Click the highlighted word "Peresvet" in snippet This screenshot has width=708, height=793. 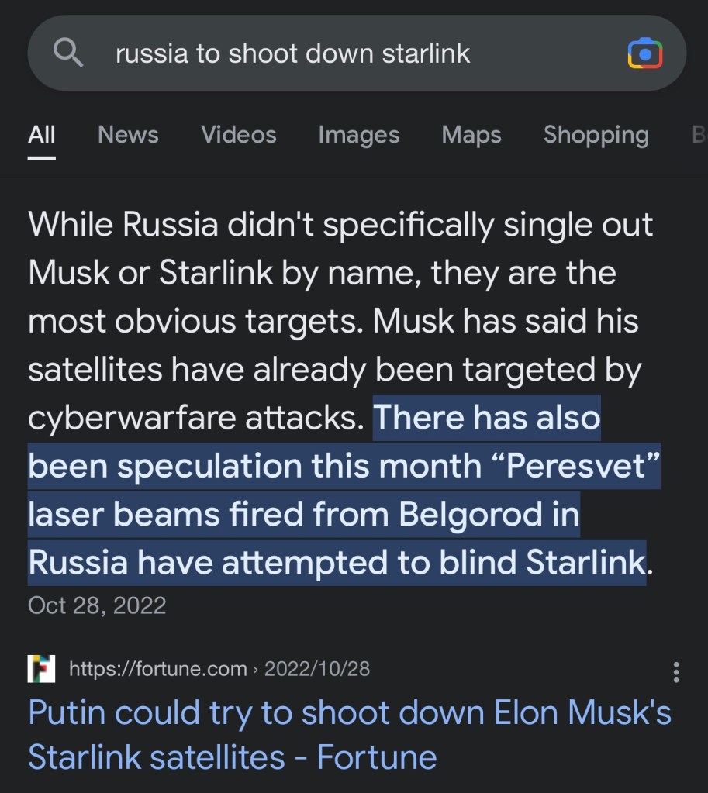(x=575, y=467)
